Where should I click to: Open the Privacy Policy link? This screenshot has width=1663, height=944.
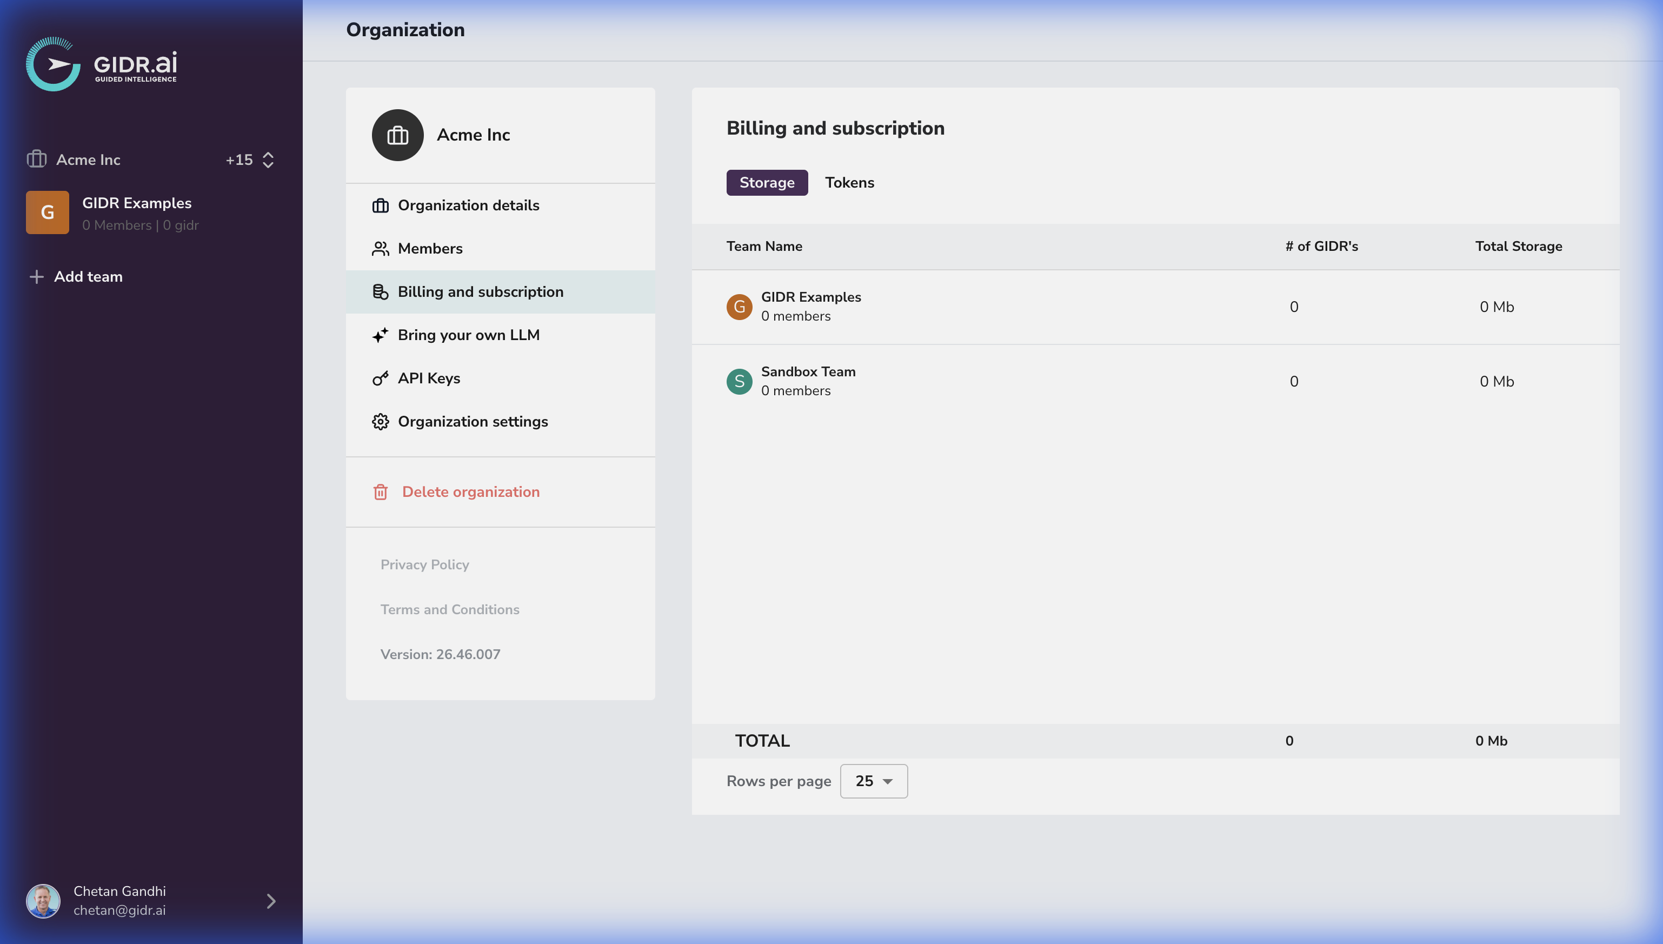tap(424, 564)
